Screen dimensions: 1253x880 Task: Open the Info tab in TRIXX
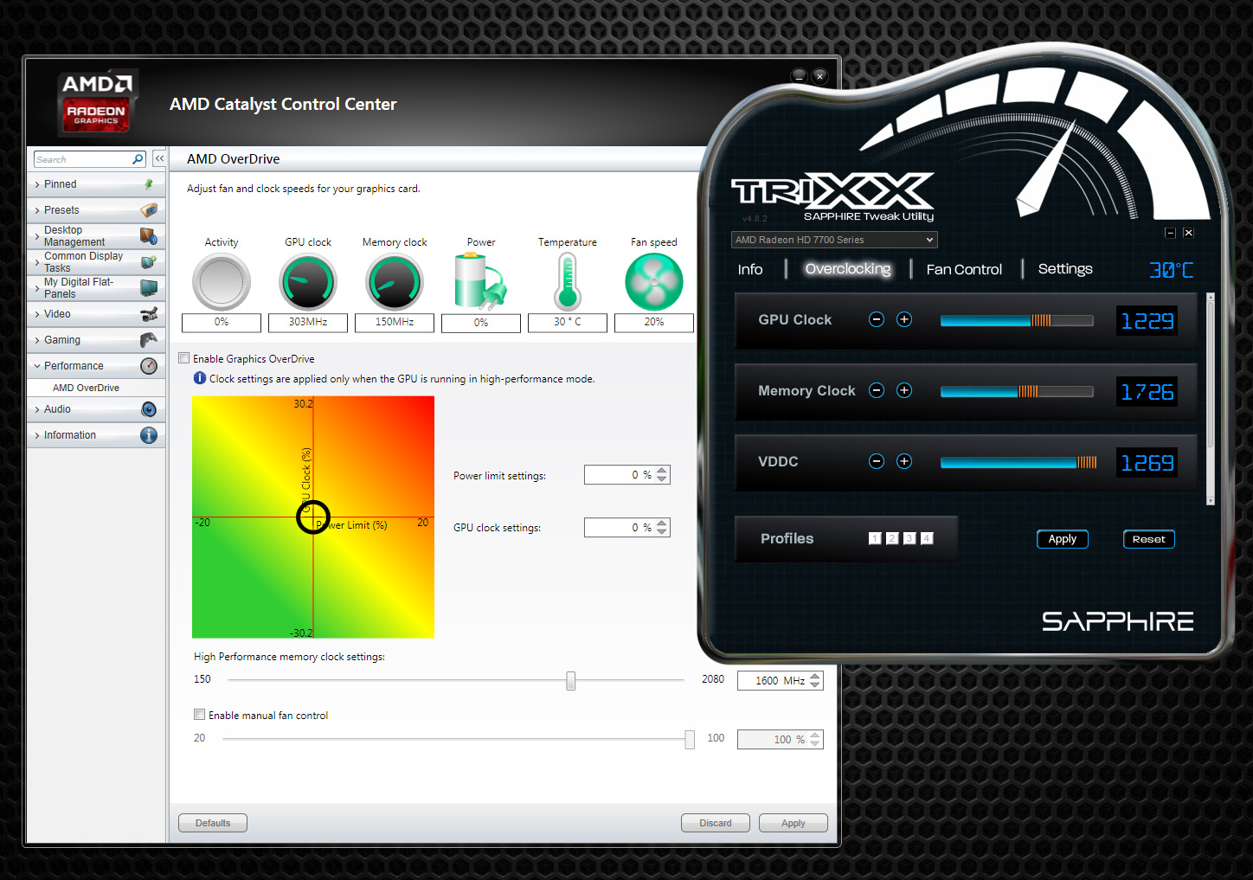[750, 269]
